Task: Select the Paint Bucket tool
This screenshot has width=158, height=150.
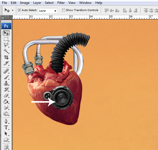Action: point(6,101)
